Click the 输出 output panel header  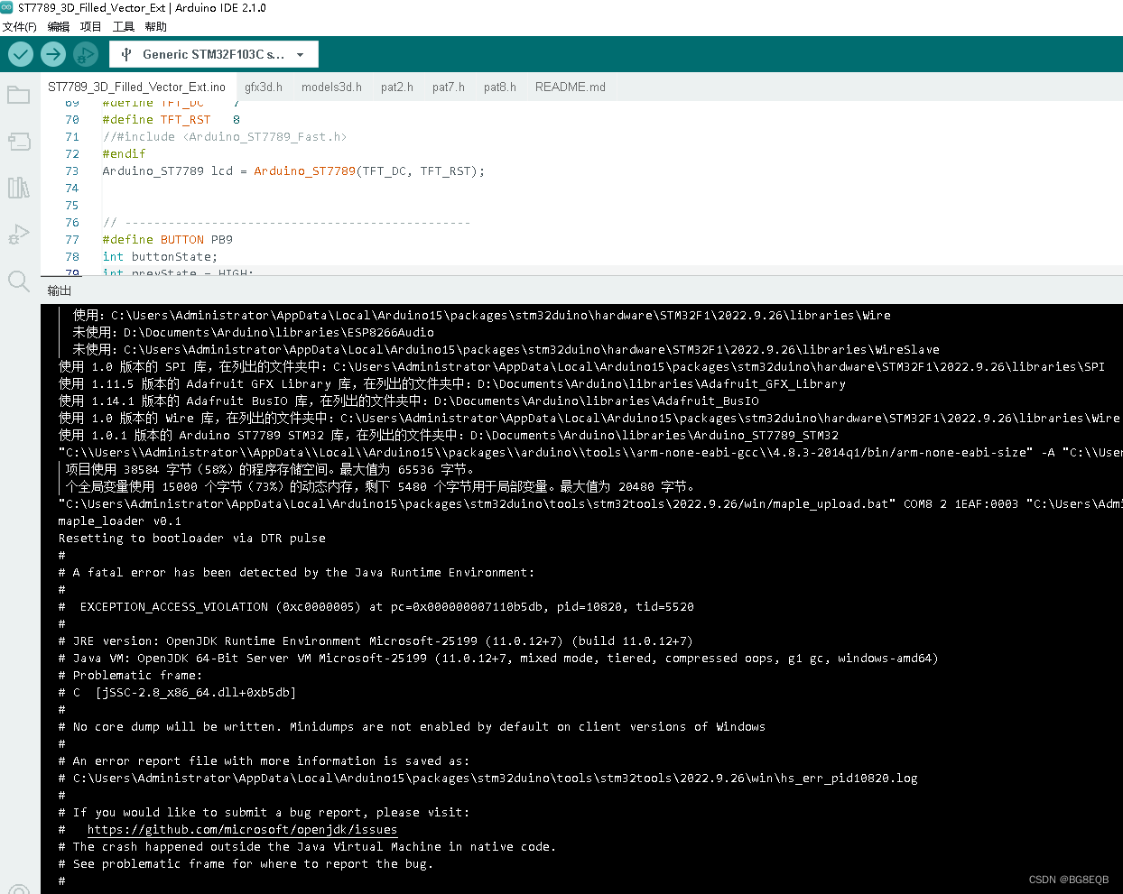point(60,290)
